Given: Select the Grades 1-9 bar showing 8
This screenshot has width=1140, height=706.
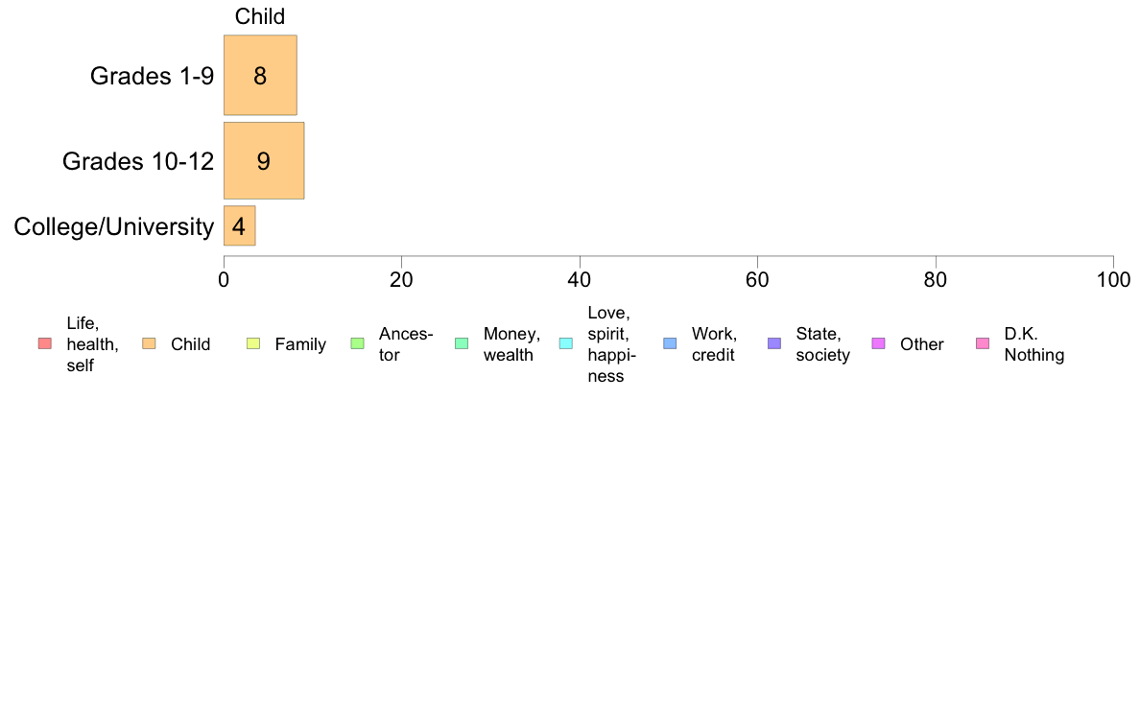Looking at the screenshot, I should click(x=260, y=76).
